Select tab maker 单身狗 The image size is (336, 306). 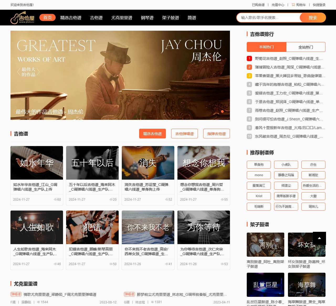(x=259, y=165)
